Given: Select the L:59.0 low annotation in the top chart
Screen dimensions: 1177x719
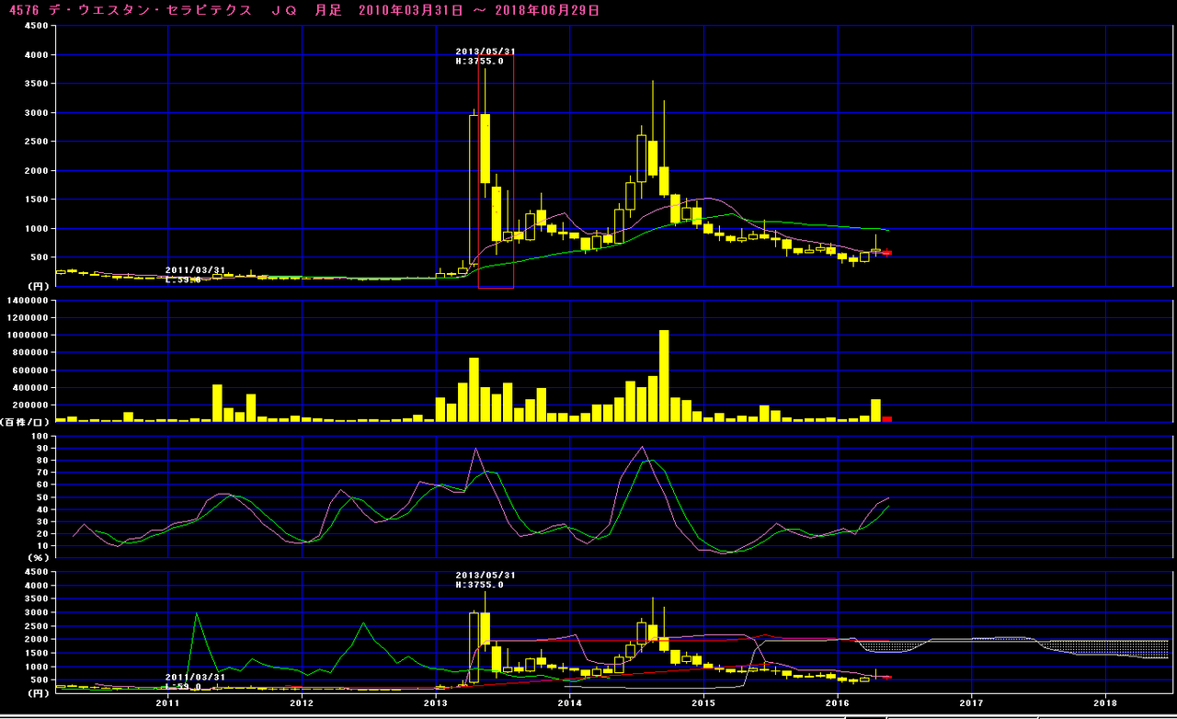Looking at the screenshot, I should click(183, 279).
